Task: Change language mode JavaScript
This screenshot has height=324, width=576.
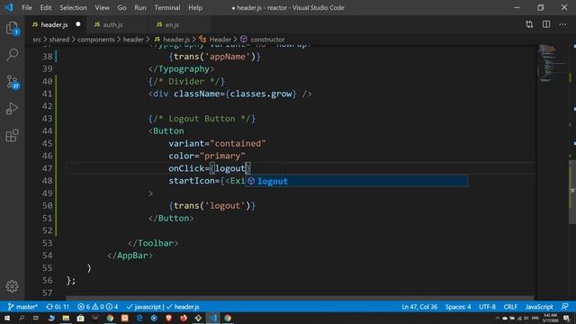Action: pyautogui.click(x=539, y=307)
